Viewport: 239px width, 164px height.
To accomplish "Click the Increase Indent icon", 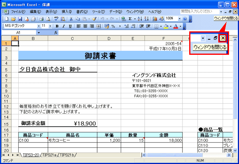I will tap(148, 26).
